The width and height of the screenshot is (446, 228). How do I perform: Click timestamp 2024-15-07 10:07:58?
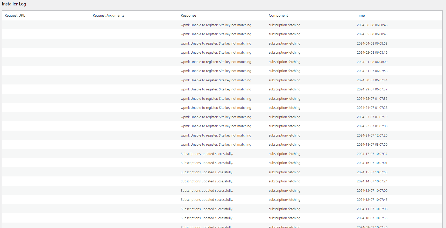[372, 172]
